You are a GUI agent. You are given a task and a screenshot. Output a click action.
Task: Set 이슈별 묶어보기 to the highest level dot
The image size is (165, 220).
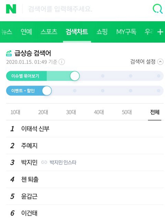158,76
